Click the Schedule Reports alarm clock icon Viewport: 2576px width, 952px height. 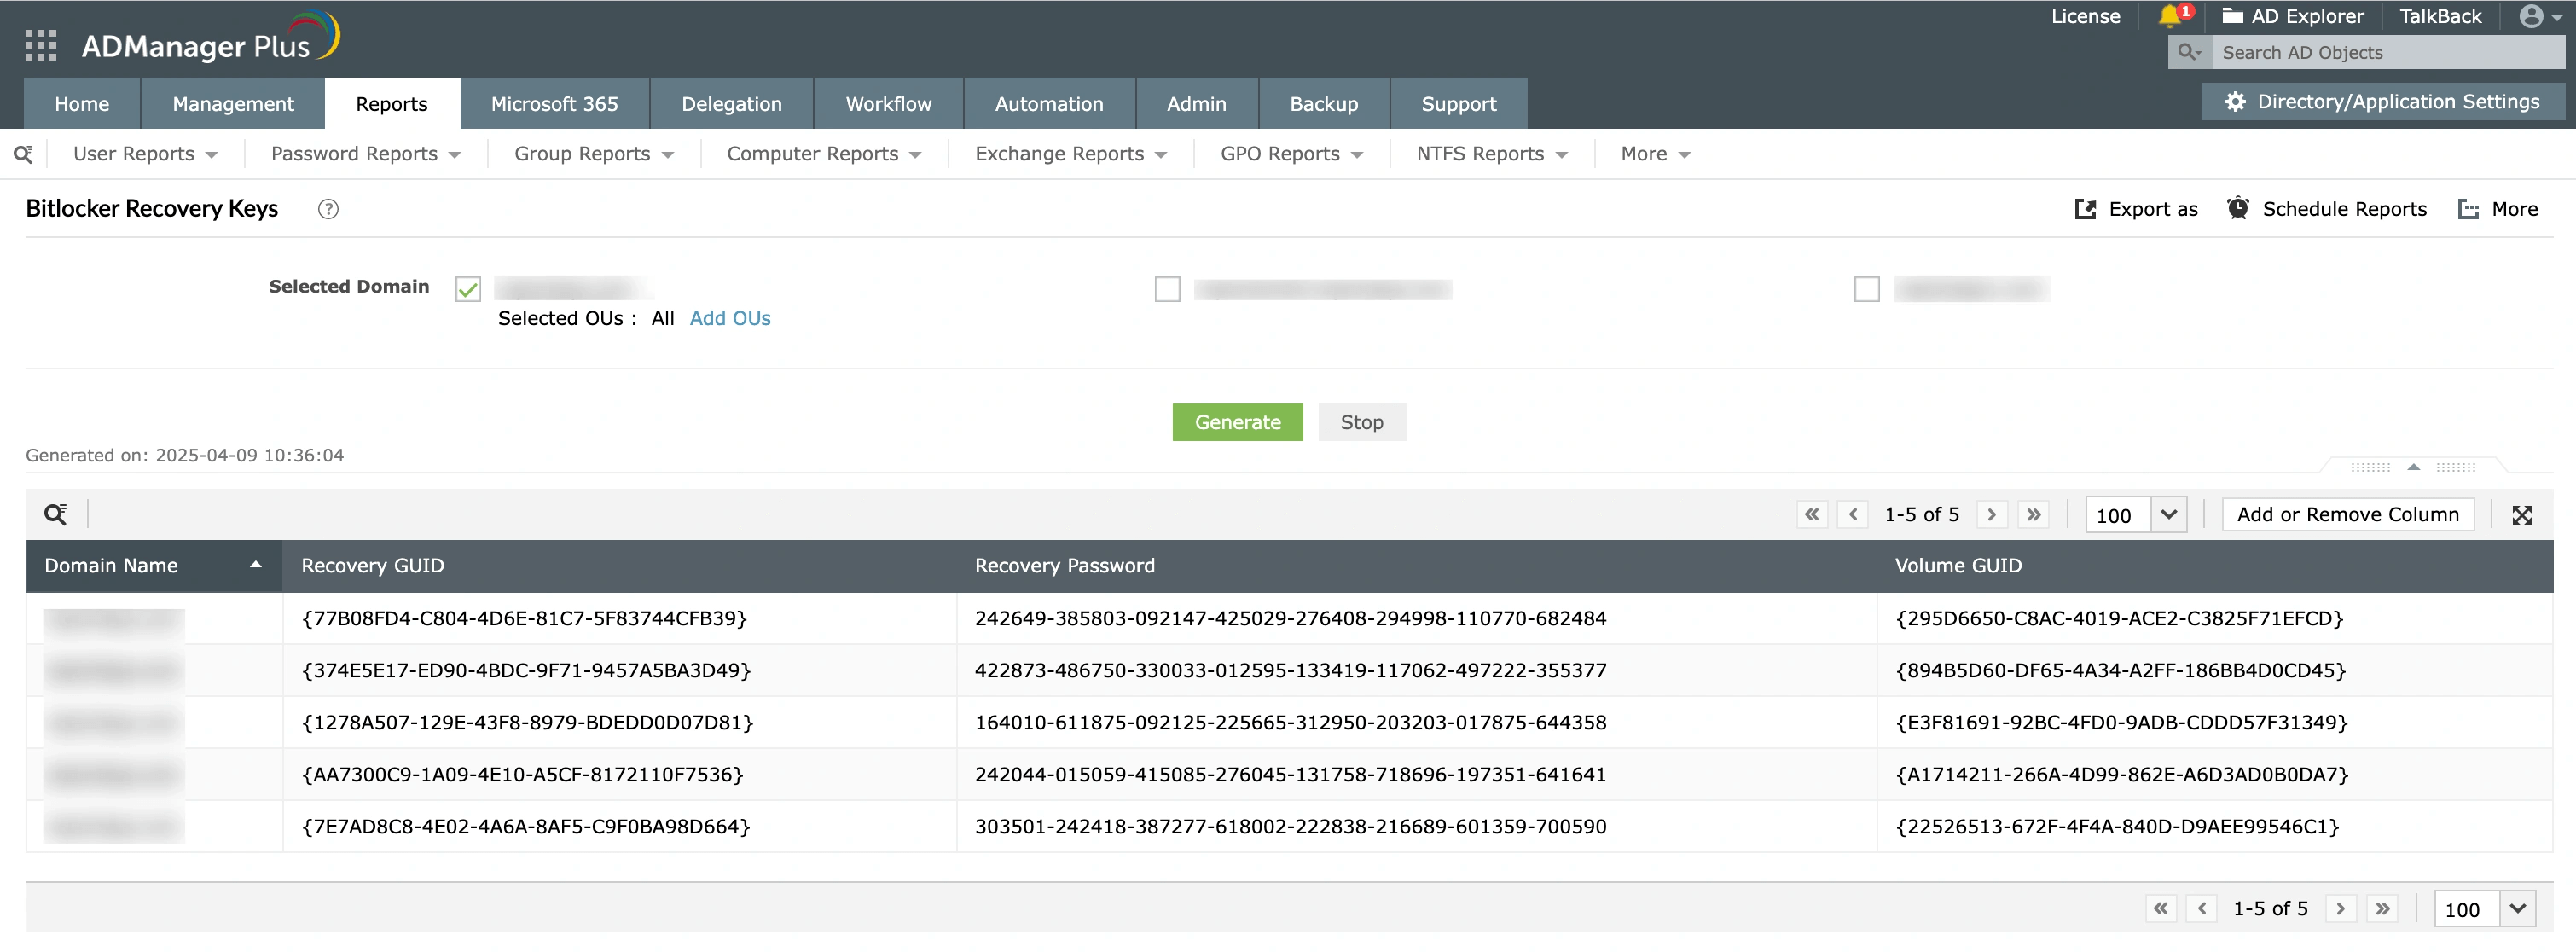coord(2238,208)
